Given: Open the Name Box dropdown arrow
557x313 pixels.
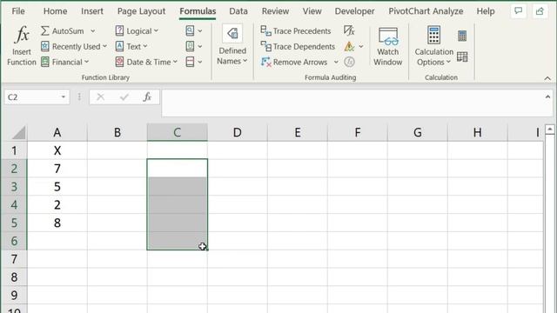Looking at the screenshot, I should 64,97.
